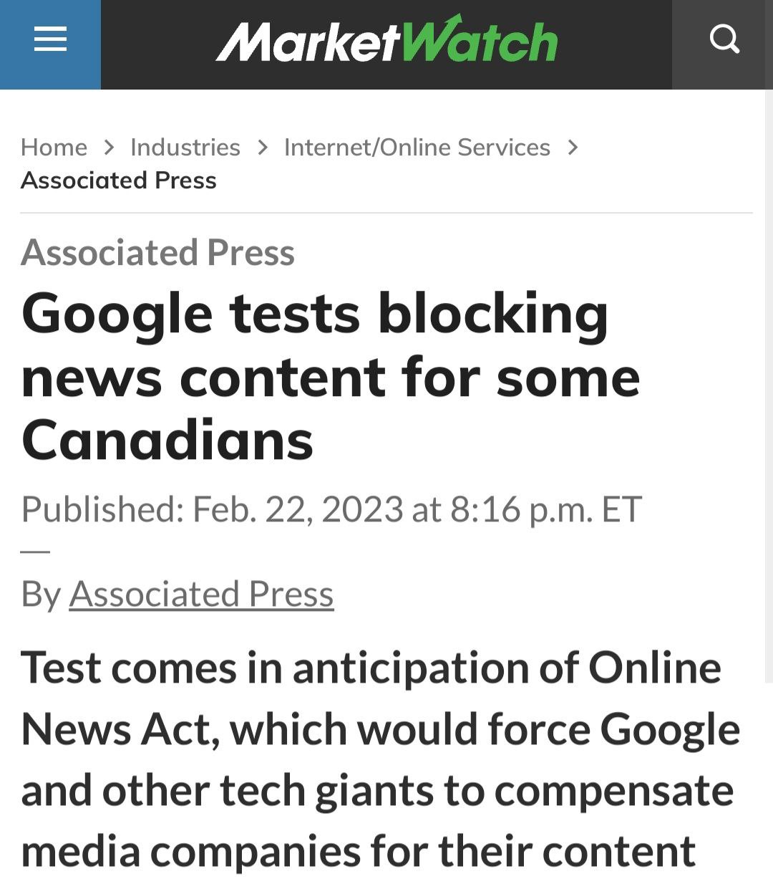The image size is (773, 889).
Task: Click the chevron right after Home breadcrumb
Action: click(109, 148)
